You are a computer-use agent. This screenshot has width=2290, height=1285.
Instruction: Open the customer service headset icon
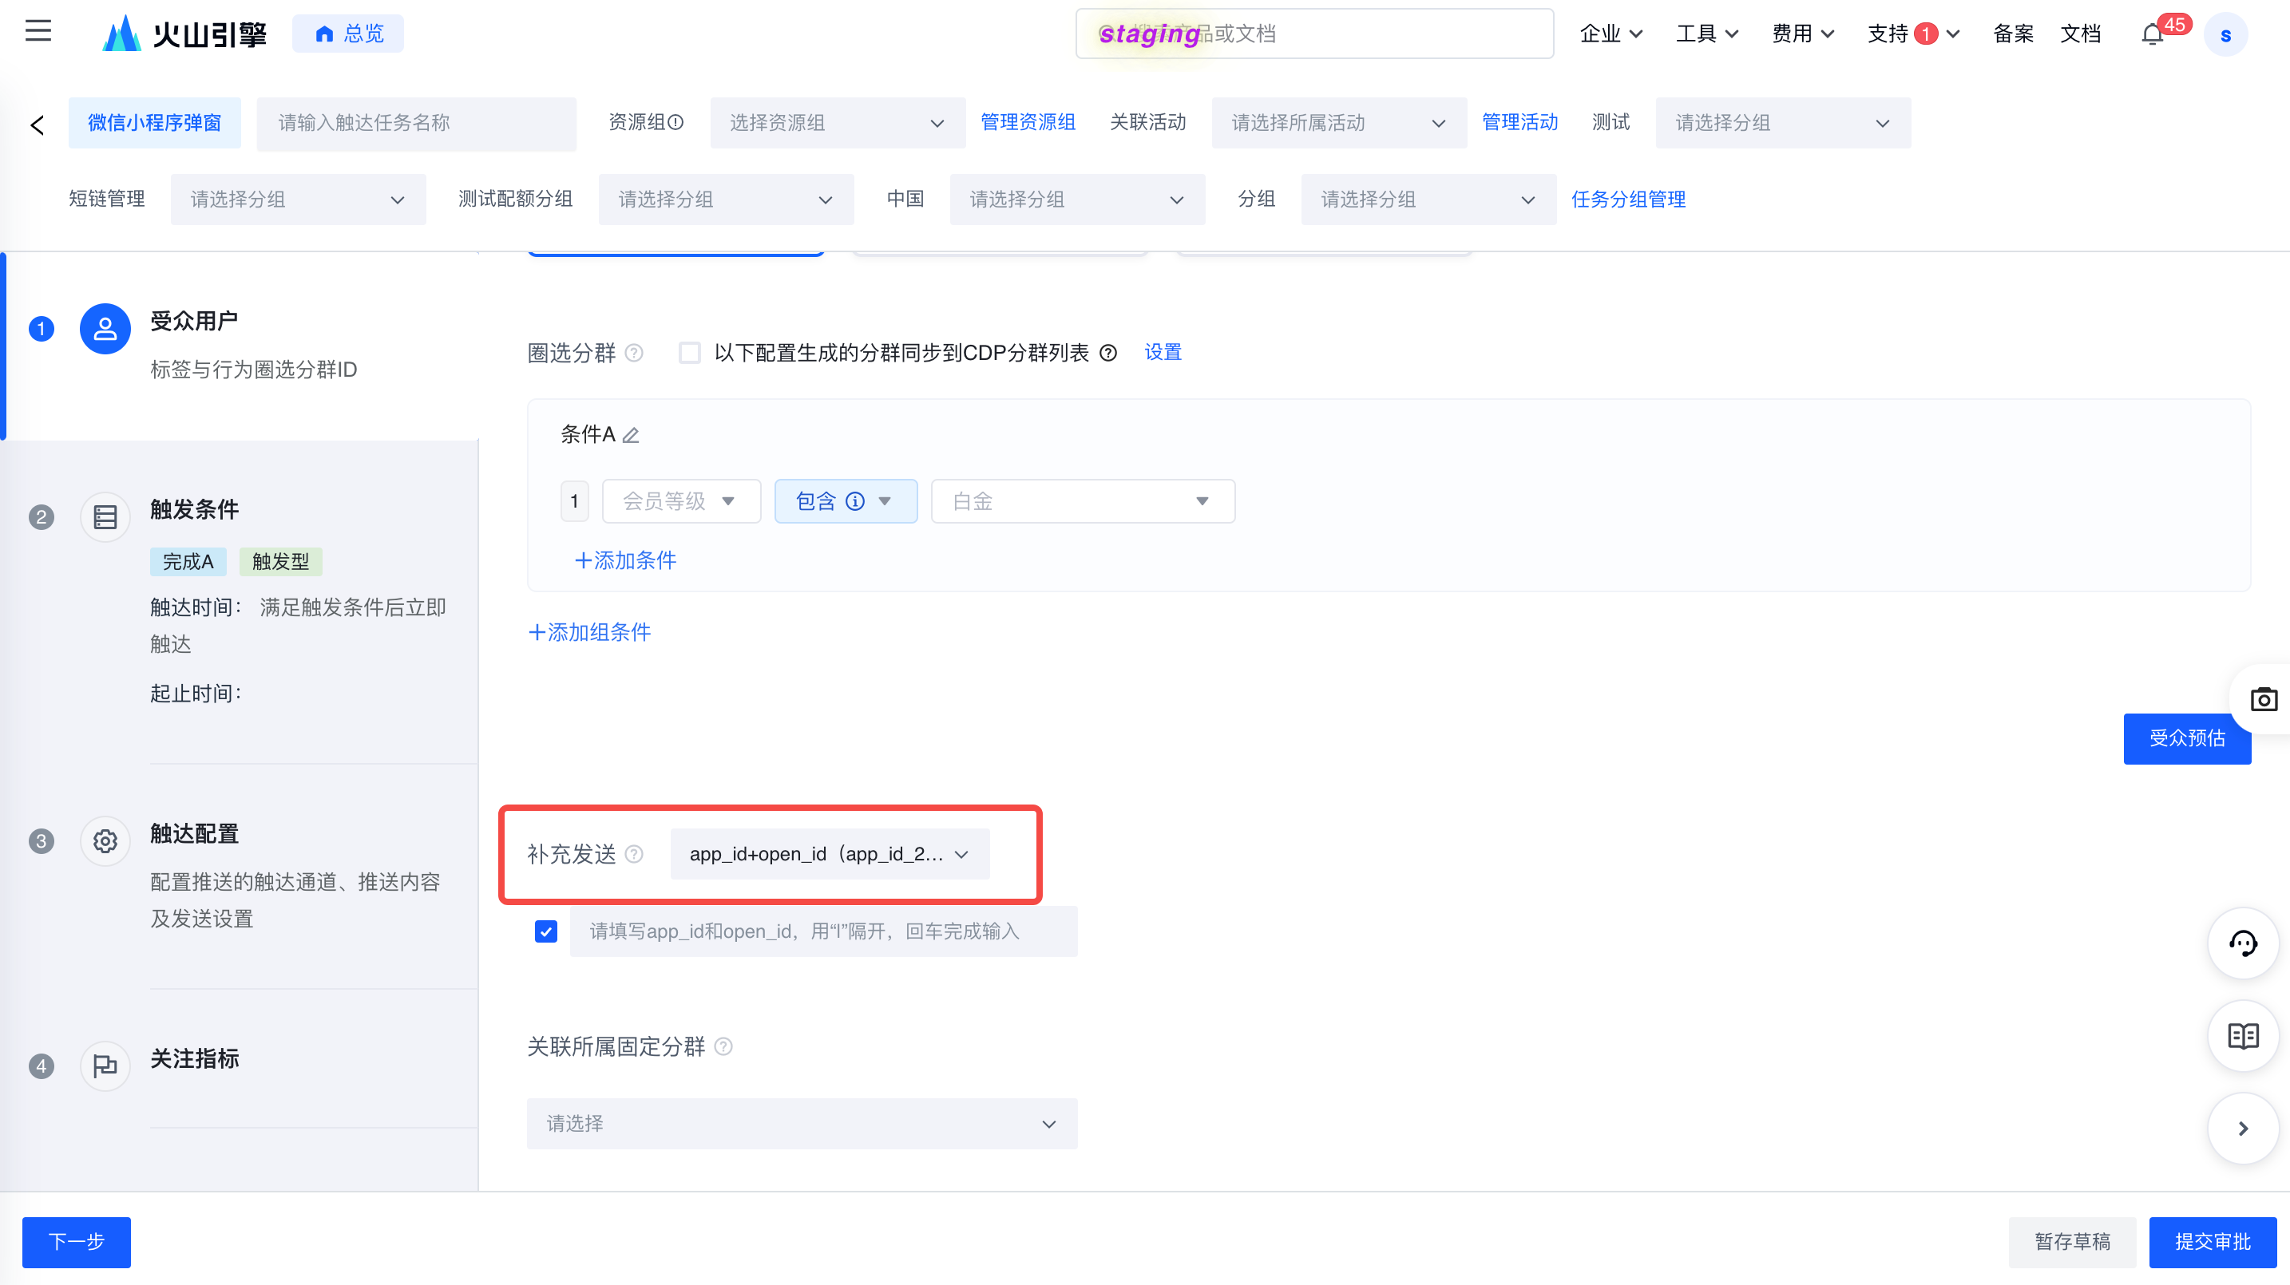[x=2242, y=943]
